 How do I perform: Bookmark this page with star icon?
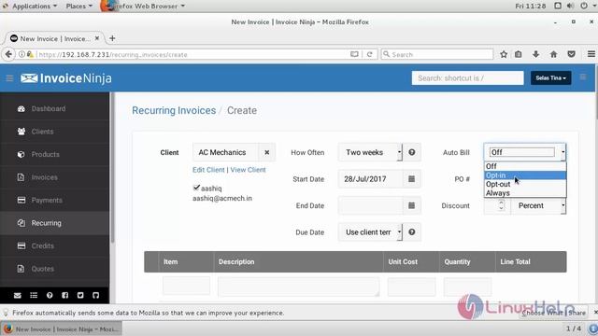click(504, 54)
